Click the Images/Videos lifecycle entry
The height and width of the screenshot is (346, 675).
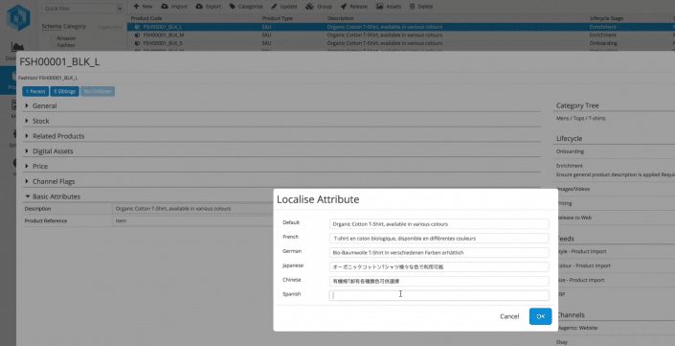tap(573, 189)
